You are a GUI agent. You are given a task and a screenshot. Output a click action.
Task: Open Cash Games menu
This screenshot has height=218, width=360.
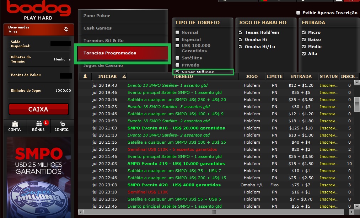(x=123, y=28)
